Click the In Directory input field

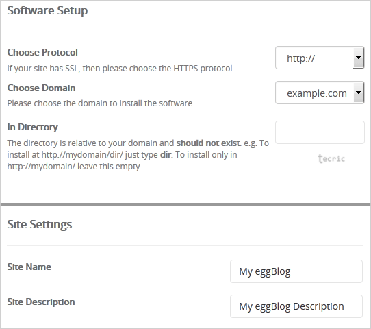[x=320, y=132]
